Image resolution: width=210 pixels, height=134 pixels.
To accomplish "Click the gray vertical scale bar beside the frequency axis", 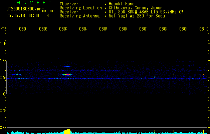I will click(x=6, y=77).
